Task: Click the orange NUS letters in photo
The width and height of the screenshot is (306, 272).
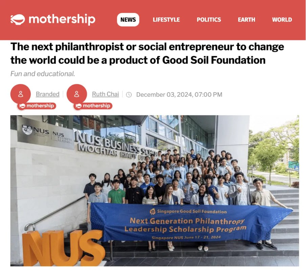Action: tap(63, 248)
